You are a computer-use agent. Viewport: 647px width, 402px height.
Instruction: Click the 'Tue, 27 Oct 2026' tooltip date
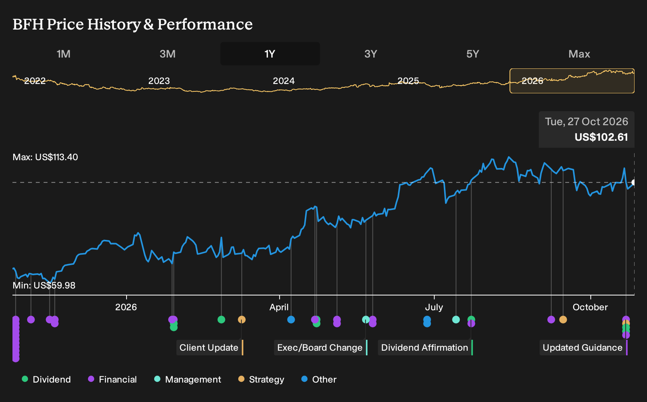click(586, 121)
